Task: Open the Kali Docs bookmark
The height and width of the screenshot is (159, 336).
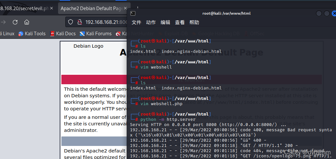Action: click(x=63, y=34)
